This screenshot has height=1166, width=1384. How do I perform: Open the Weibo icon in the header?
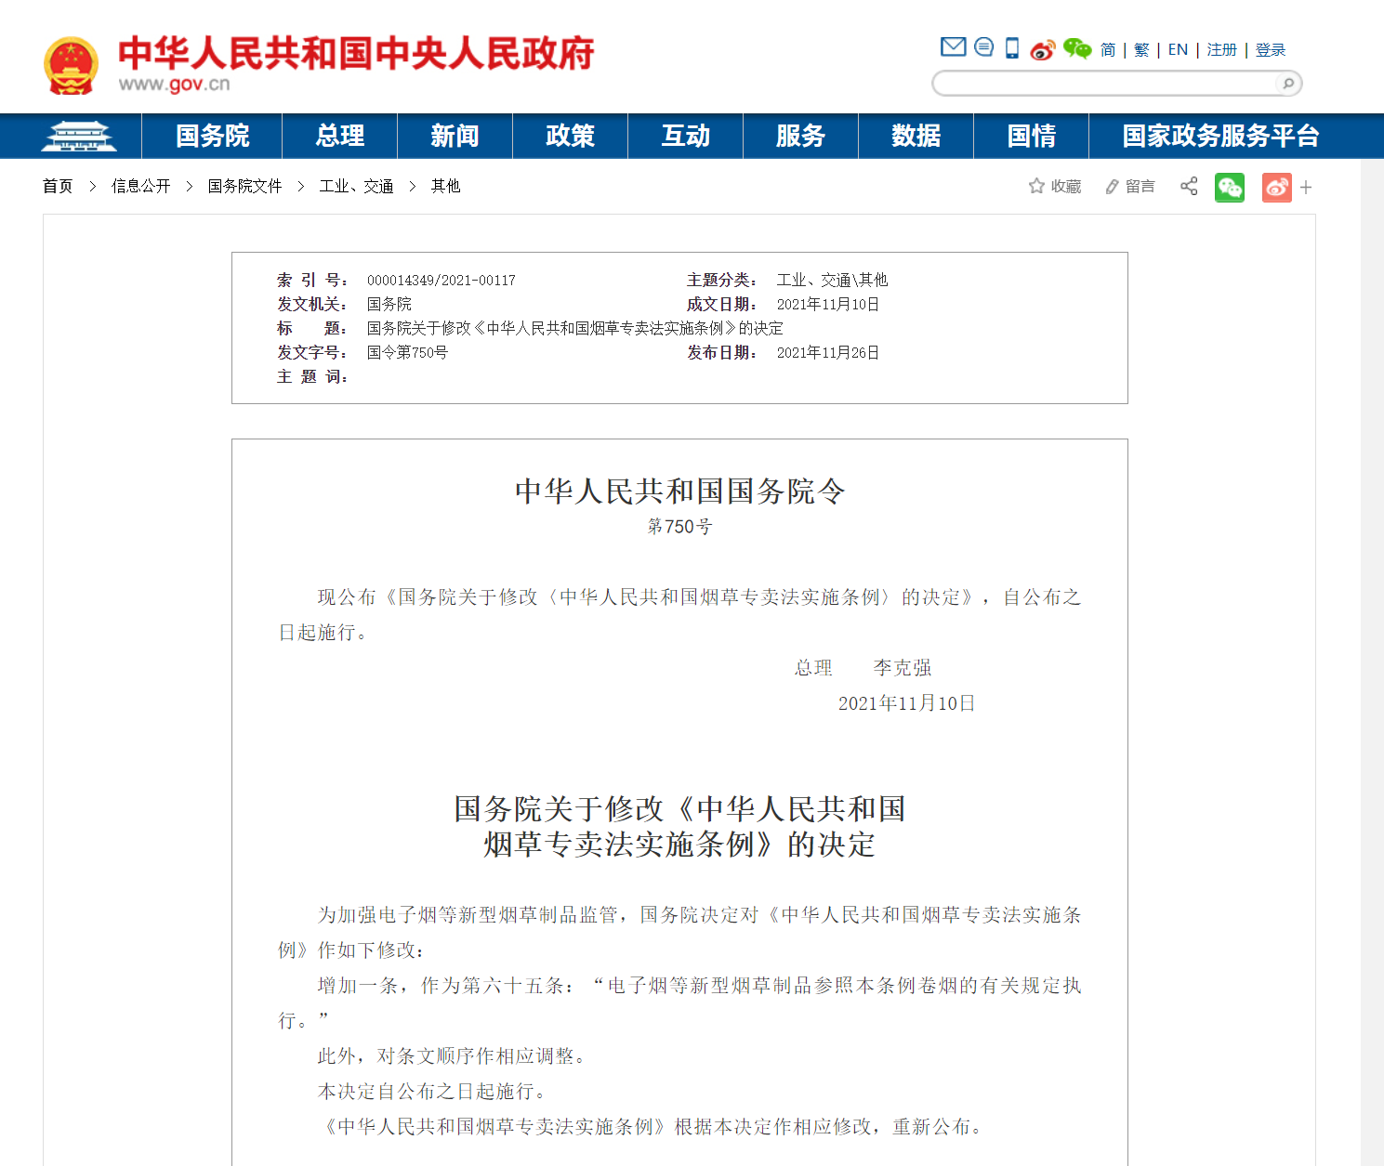tap(1043, 50)
